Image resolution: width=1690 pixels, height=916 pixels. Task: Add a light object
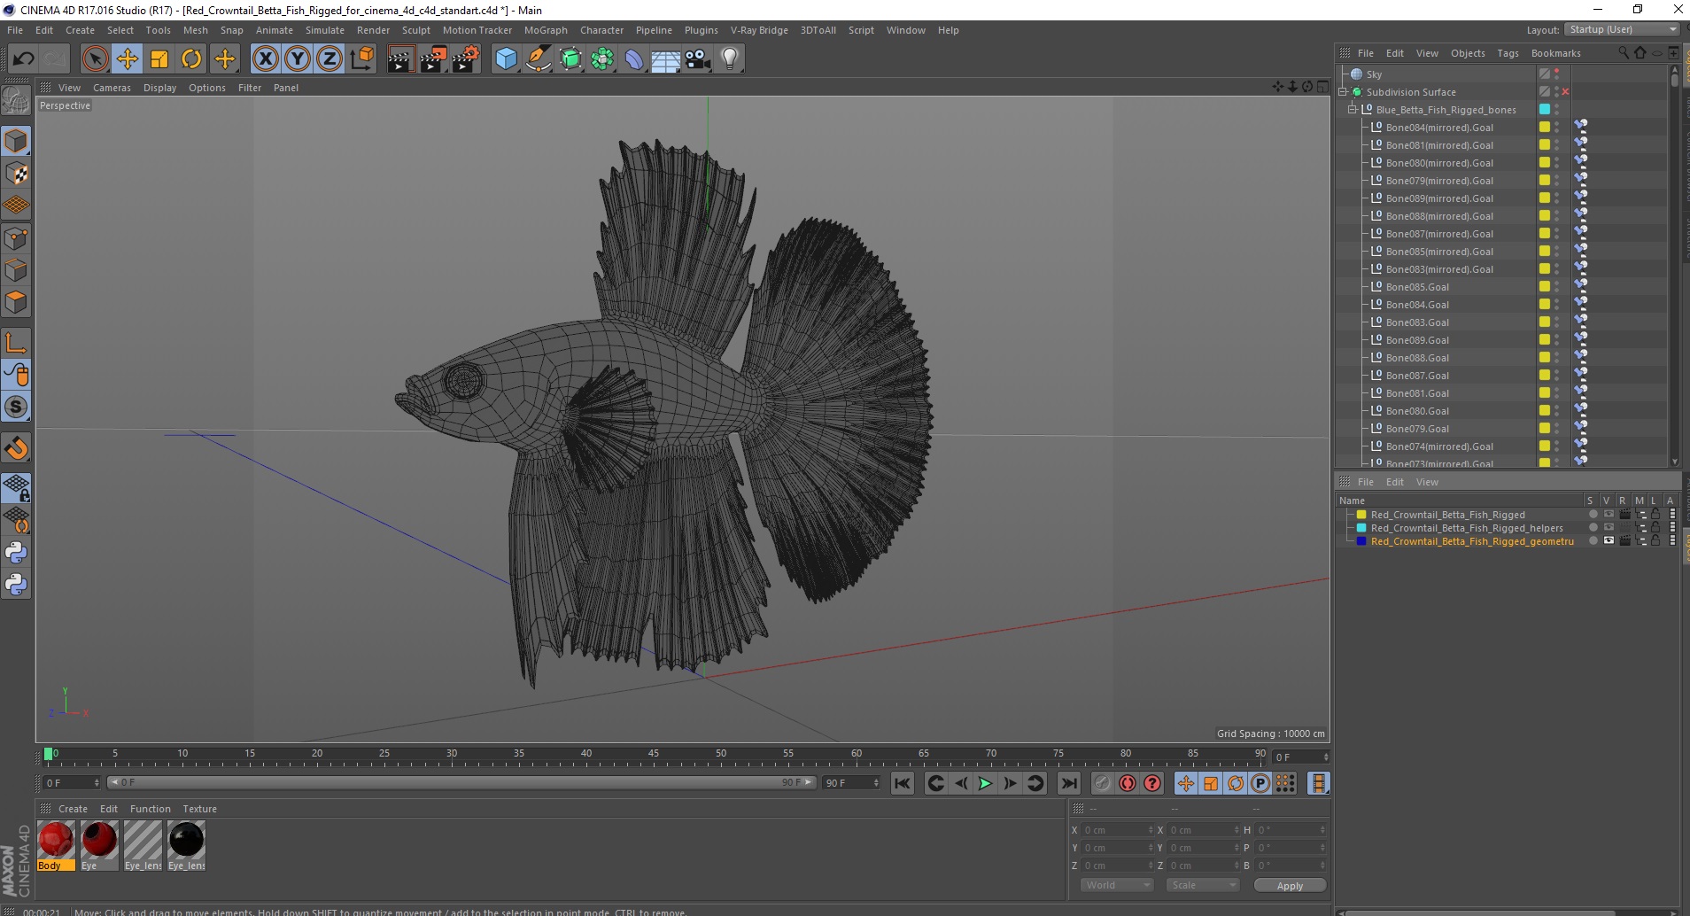click(x=730, y=59)
